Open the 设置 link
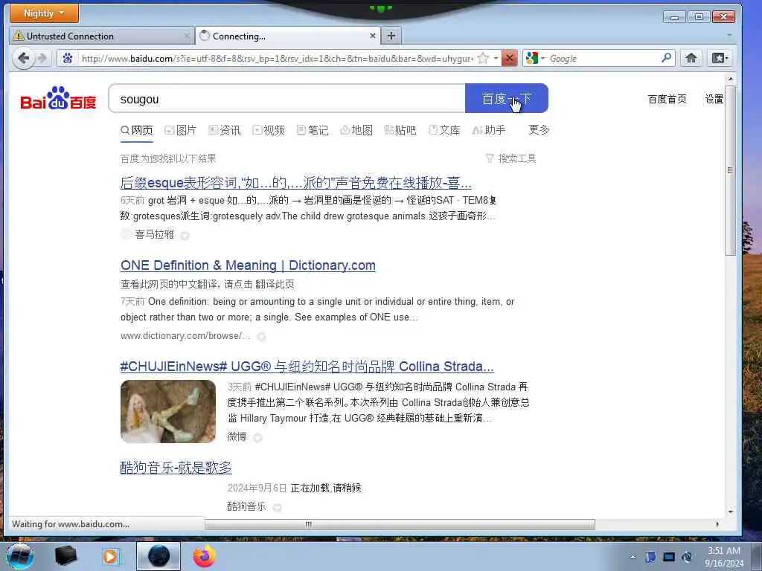Image resolution: width=762 pixels, height=571 pixels. [714, 99]
